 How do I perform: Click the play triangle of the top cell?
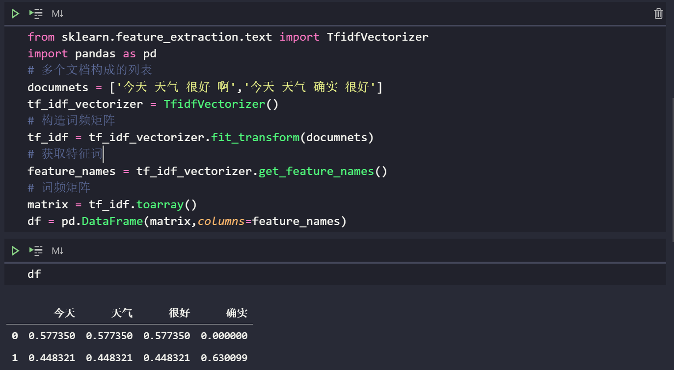[x=15, y=13]
